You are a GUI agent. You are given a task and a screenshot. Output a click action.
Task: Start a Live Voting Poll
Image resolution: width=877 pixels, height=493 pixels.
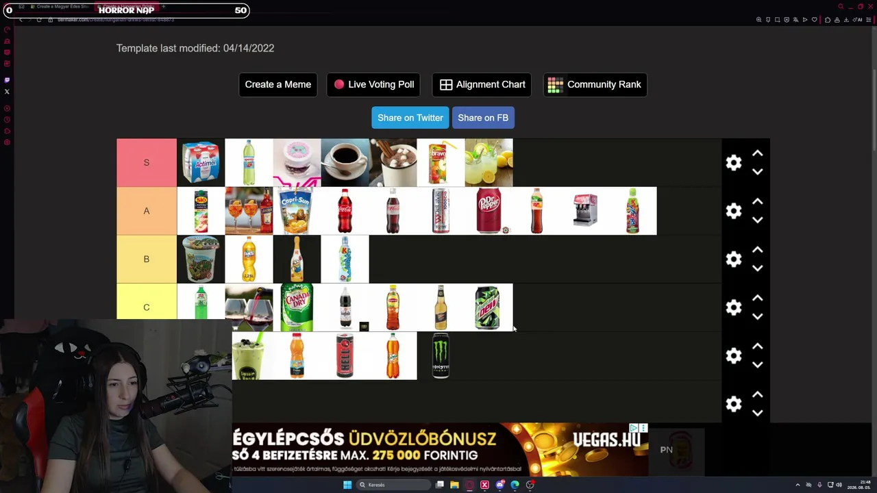tap(373, 84)
